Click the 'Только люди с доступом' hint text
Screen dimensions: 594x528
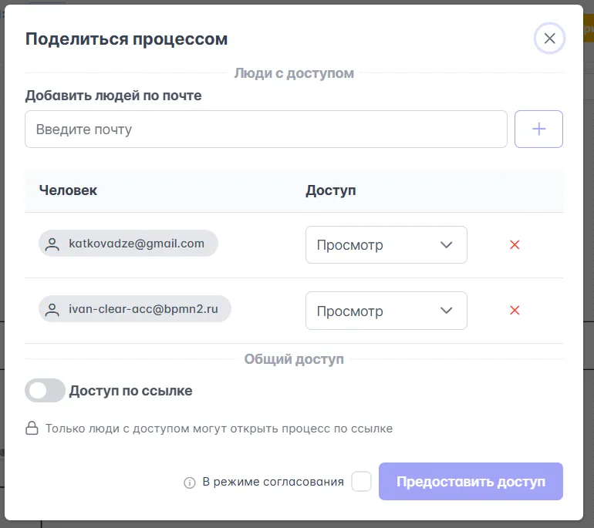pyautogui.click(x=219, y=429)
